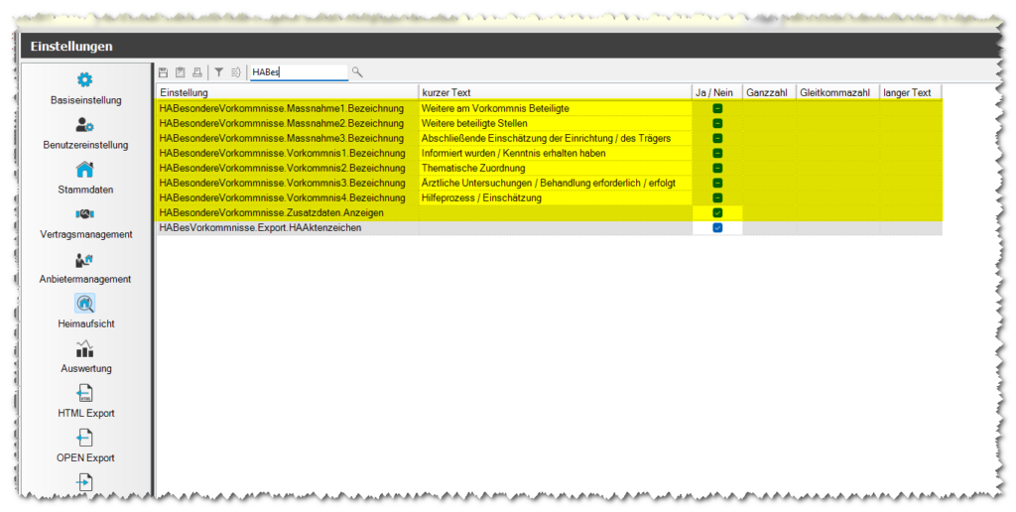The image size is (1016, 512).
Task: Open OPEN Export icon
Action: (85, 439)
